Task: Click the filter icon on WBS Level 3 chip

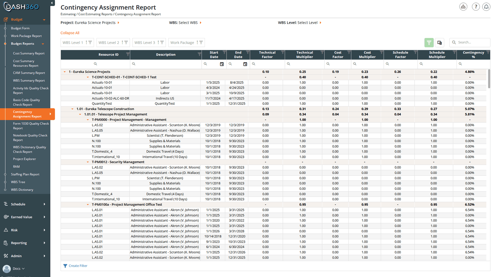Action: (162, 43)
